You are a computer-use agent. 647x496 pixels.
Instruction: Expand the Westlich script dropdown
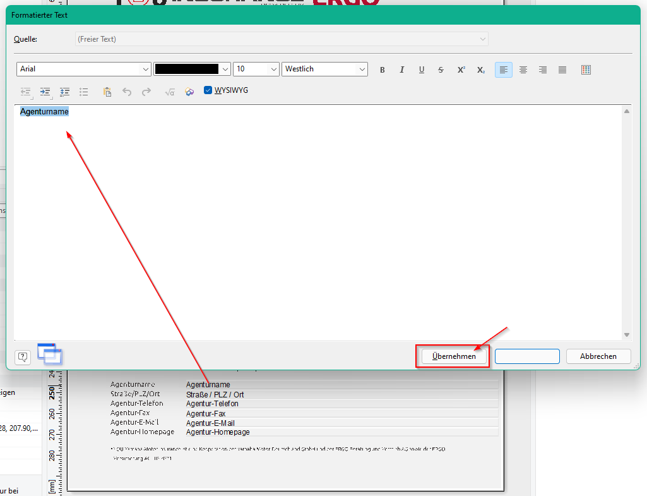324,69
